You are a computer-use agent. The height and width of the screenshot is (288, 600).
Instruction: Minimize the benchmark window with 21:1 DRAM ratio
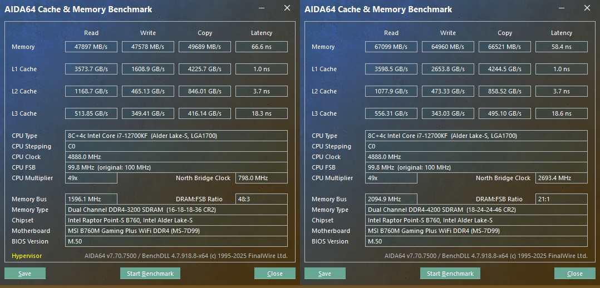(x=562, y=8)
